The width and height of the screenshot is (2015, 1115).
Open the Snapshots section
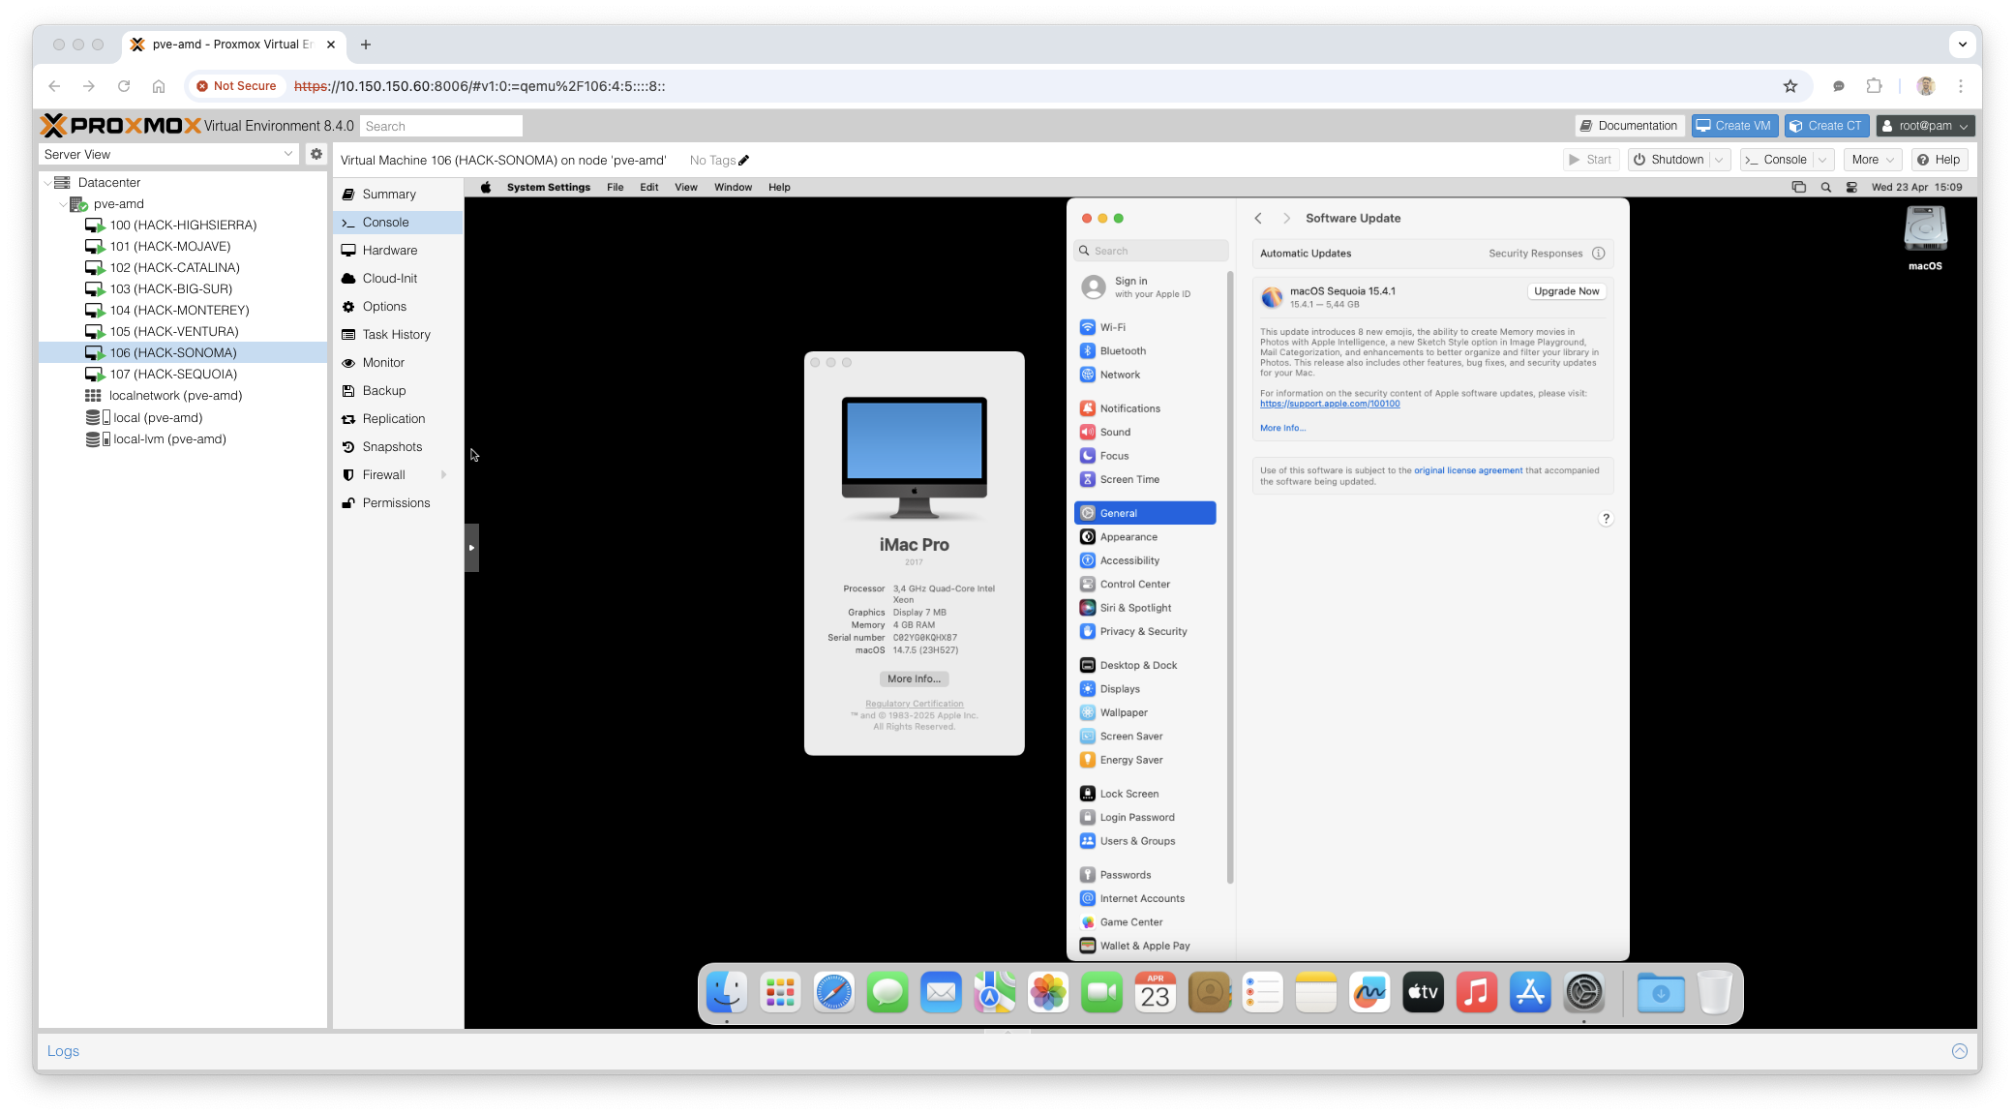(391, 447)
